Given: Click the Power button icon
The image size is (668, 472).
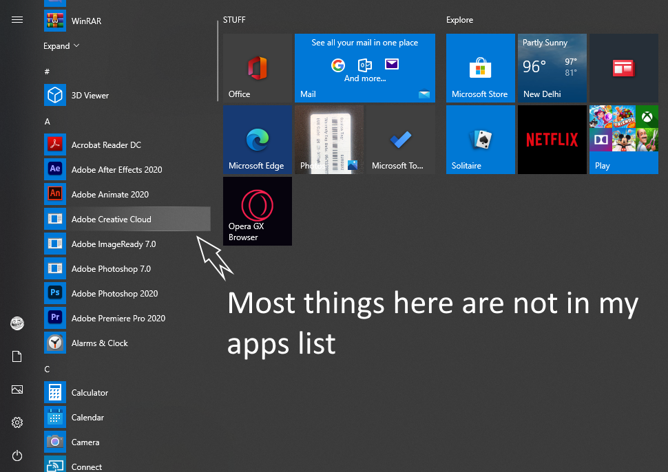Looking at the screenshot, I should coord(17,455).
